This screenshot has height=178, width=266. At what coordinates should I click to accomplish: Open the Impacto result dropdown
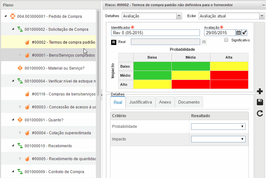[x=218, y=139]
